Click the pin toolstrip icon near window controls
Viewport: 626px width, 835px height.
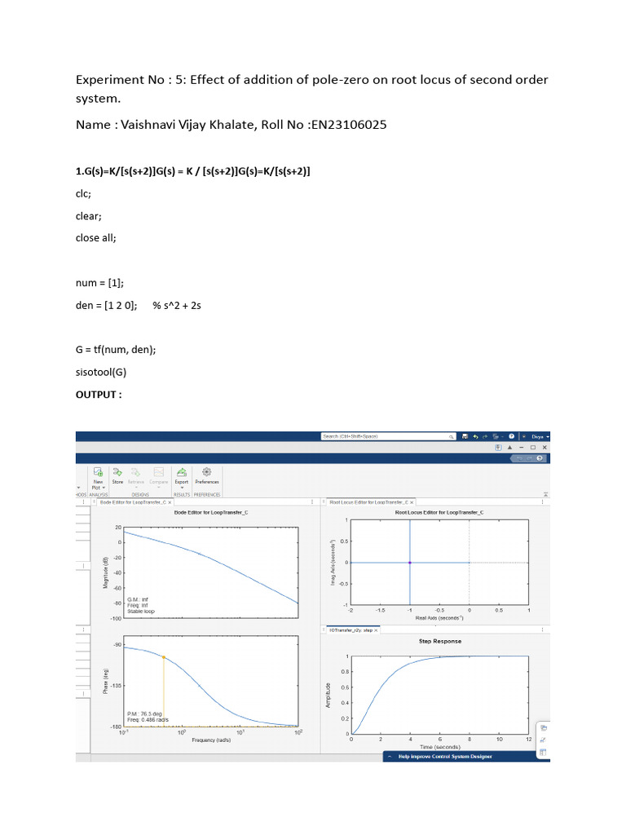498,448
